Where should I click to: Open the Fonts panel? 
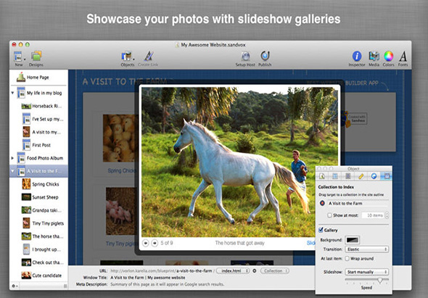tap(403, 57)
